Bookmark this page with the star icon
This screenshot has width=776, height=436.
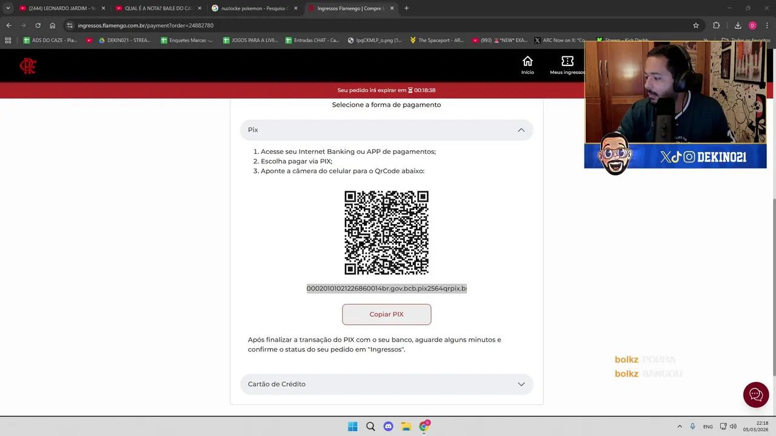(x=696, y=25)
